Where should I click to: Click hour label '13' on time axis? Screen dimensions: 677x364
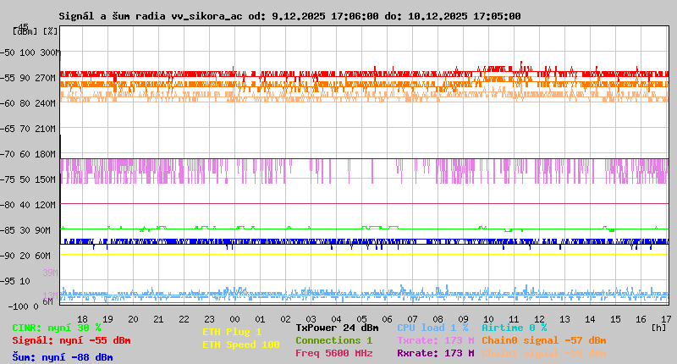pyautogui.click(x=564, y=319)
